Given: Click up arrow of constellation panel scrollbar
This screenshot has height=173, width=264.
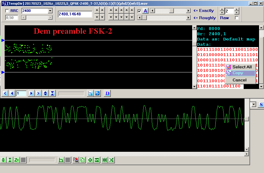Looking at the screenshot, I should (x=194, y=28).
